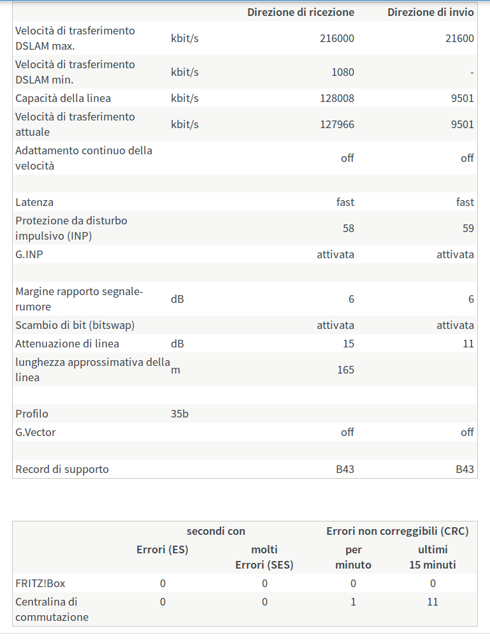Click the "Capacità della linea" row label
Image resolution: width=490 pixels, height=640 pixels.
[63, 98]
